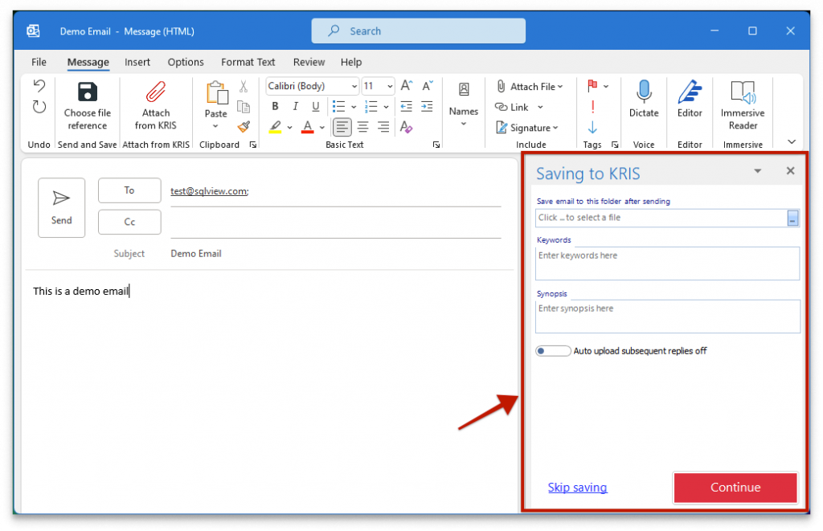Toggle Auto upload subsequent replies
The image size is (823, 531).
point(553,350)
